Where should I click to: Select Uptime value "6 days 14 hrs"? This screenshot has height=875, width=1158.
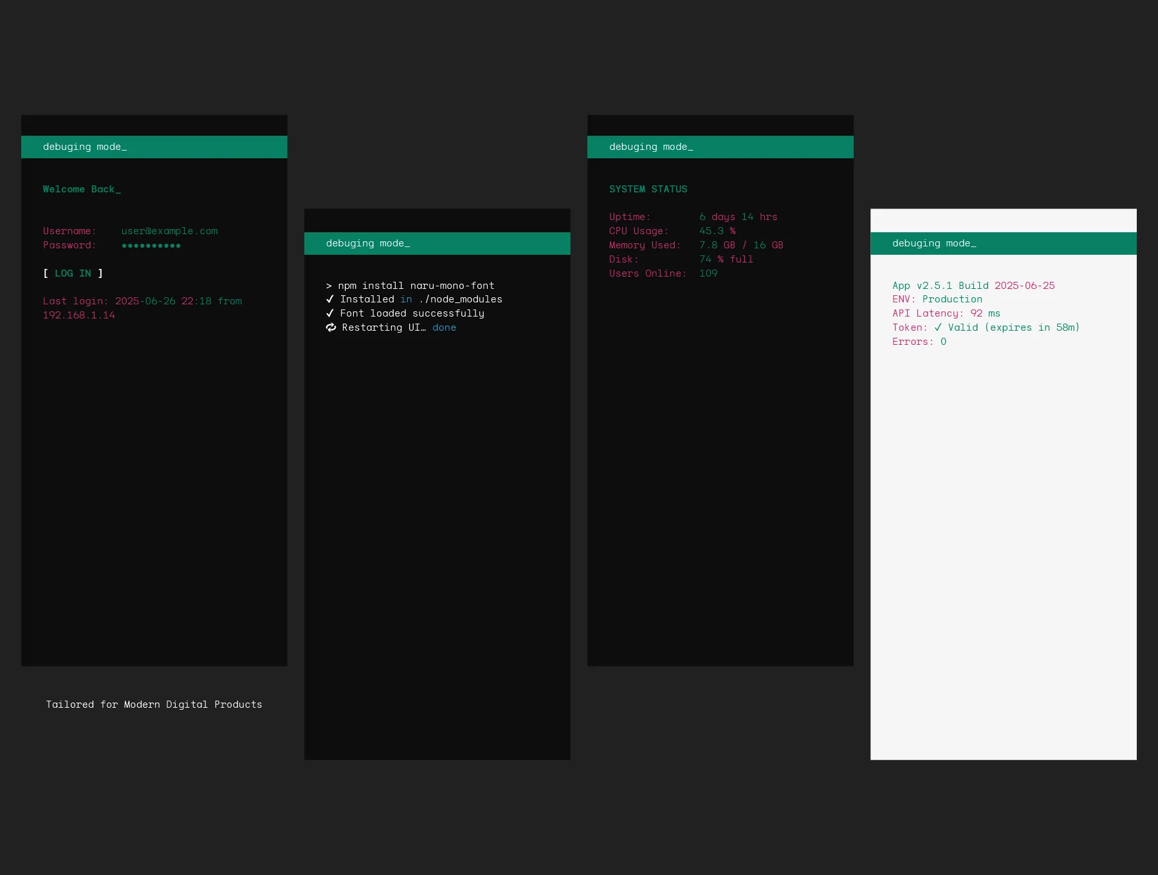pyautogui.click(x=738, y=217)
